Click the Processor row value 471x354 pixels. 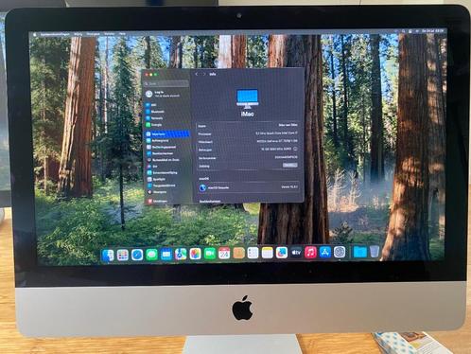point(276,133)
